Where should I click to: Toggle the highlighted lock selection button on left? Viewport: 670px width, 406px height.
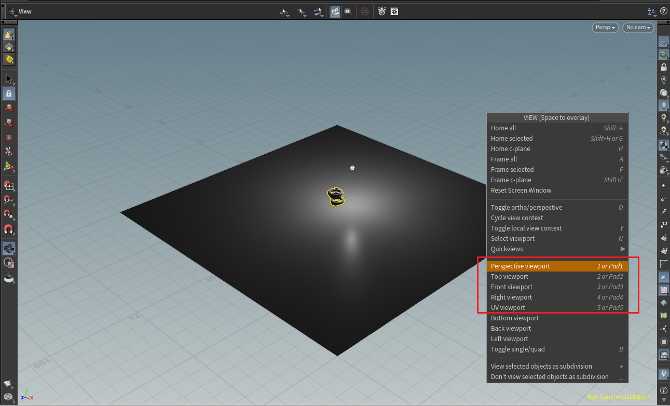[9, 94]
